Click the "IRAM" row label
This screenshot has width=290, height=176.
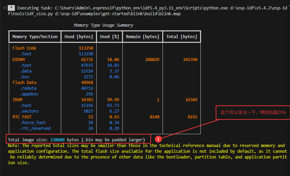tap(17, 99)
